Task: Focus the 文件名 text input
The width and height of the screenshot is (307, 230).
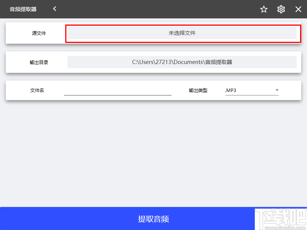Action: click(118, 90)
